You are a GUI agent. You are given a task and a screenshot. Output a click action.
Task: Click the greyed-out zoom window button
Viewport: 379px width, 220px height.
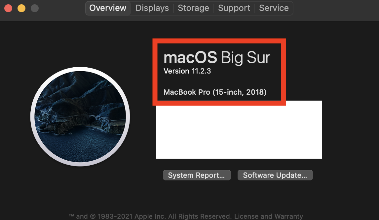pyautogui.click(x=34, y=8)
